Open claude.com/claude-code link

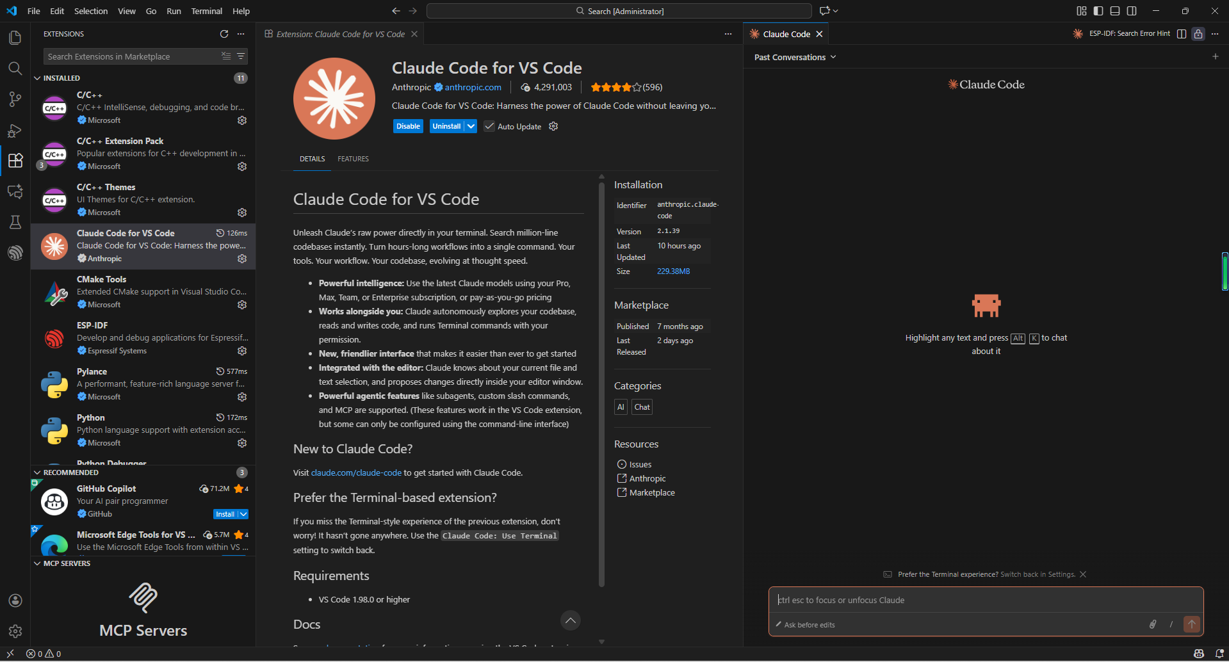(356, 472)
